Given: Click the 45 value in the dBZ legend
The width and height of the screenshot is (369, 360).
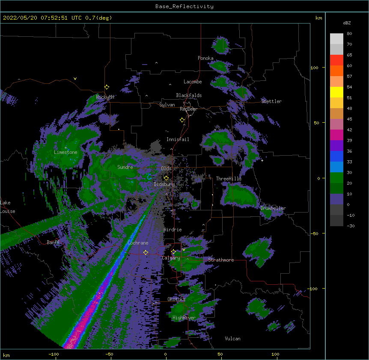Looking at the screenshot, I should click(349, 119).
